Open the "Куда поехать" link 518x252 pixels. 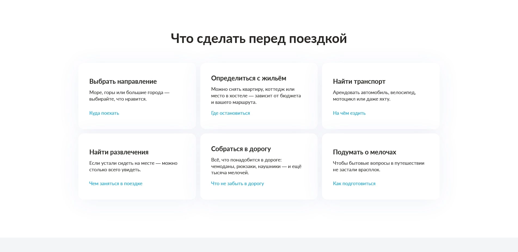point(104,113)
